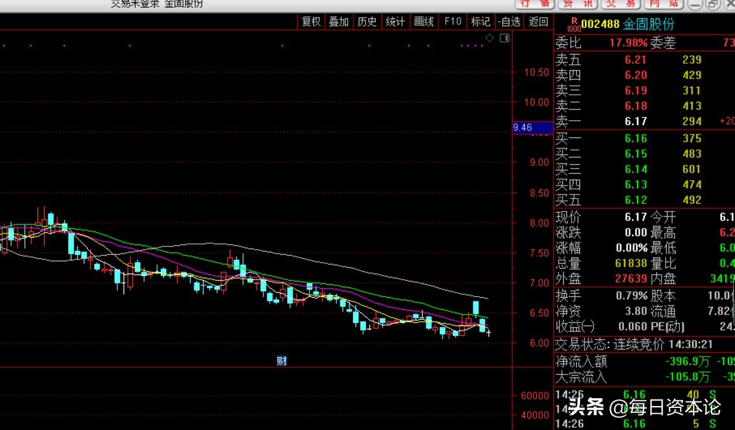Viewport: 735px width, 430px height.
Task: Click the 净流入额 -396.9万 value
Action: [x=688, y=362]
